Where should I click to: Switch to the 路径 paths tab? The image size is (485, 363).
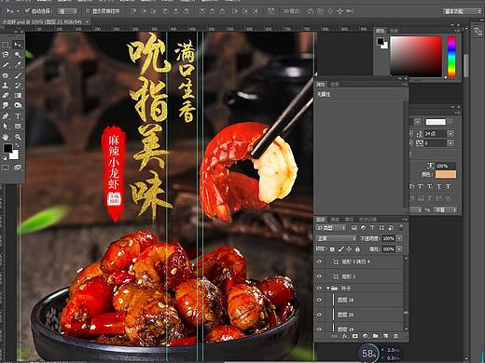click(350, 220)
